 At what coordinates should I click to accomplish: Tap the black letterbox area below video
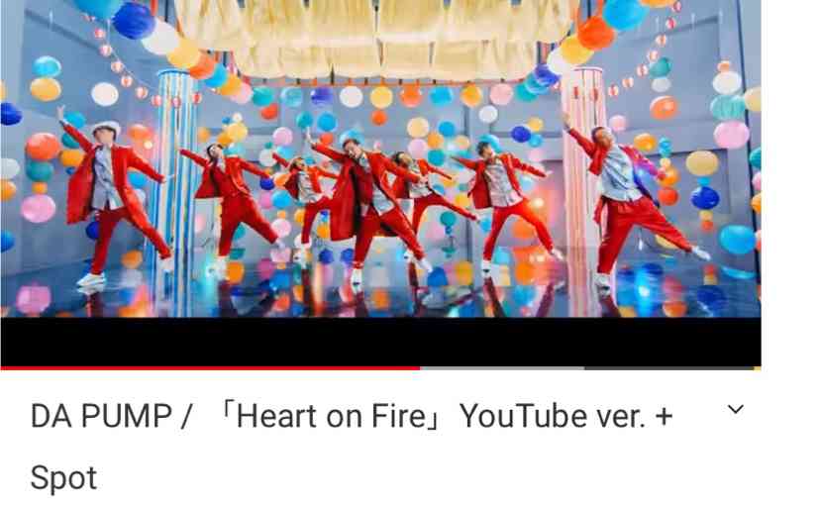click(380, 342)
